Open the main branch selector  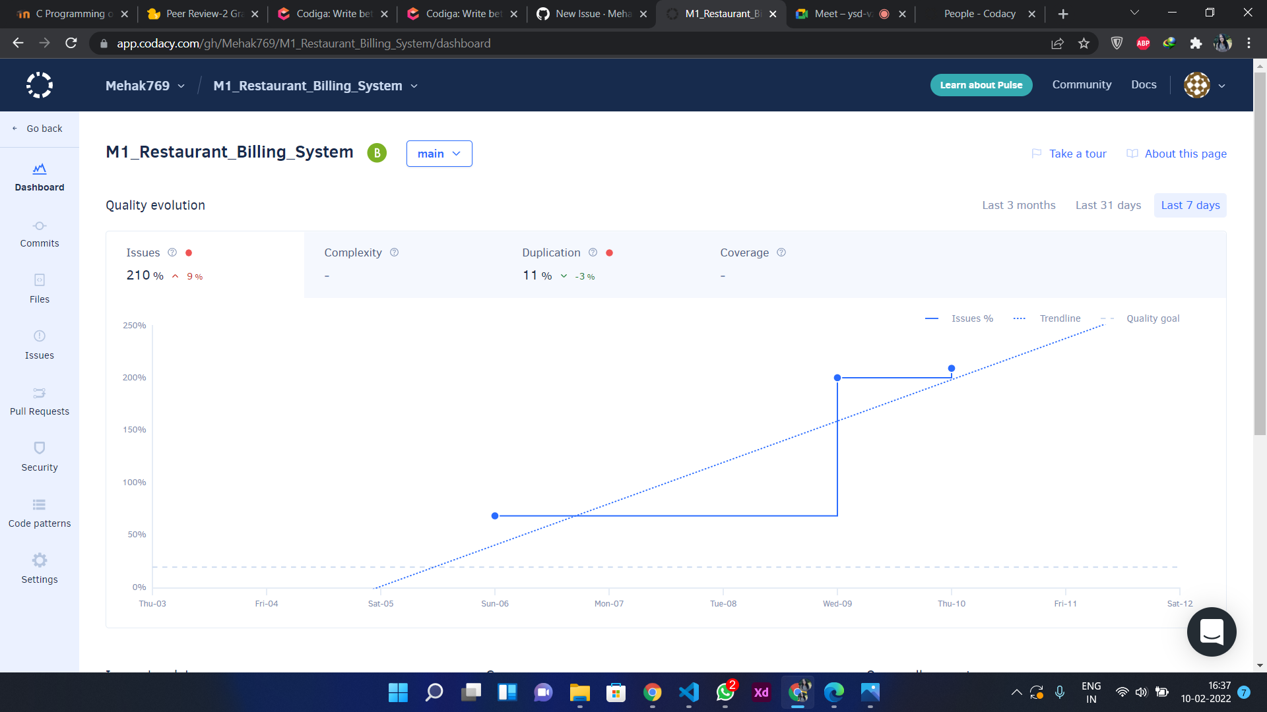click(x=439, y=153)
